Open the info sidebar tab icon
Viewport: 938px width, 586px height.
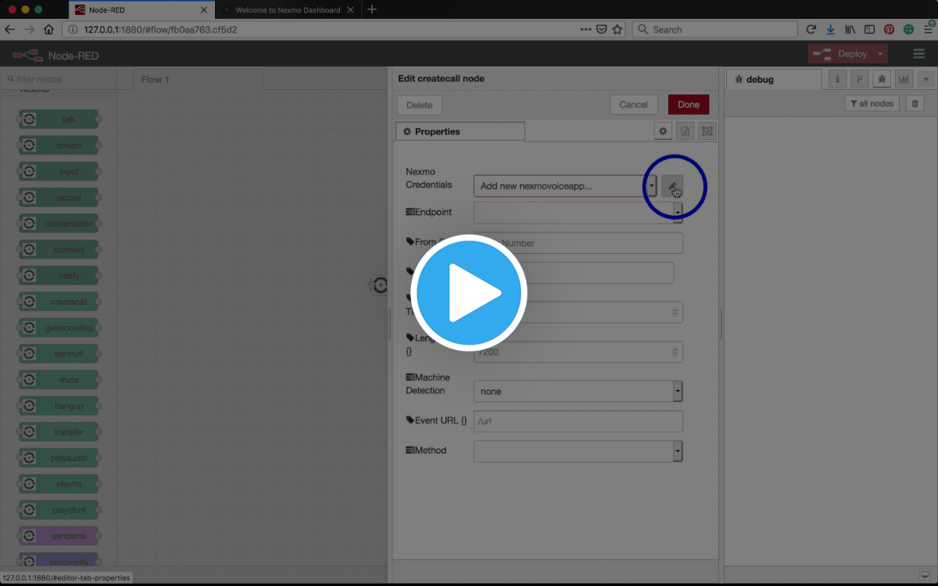(x=837, y=79)
